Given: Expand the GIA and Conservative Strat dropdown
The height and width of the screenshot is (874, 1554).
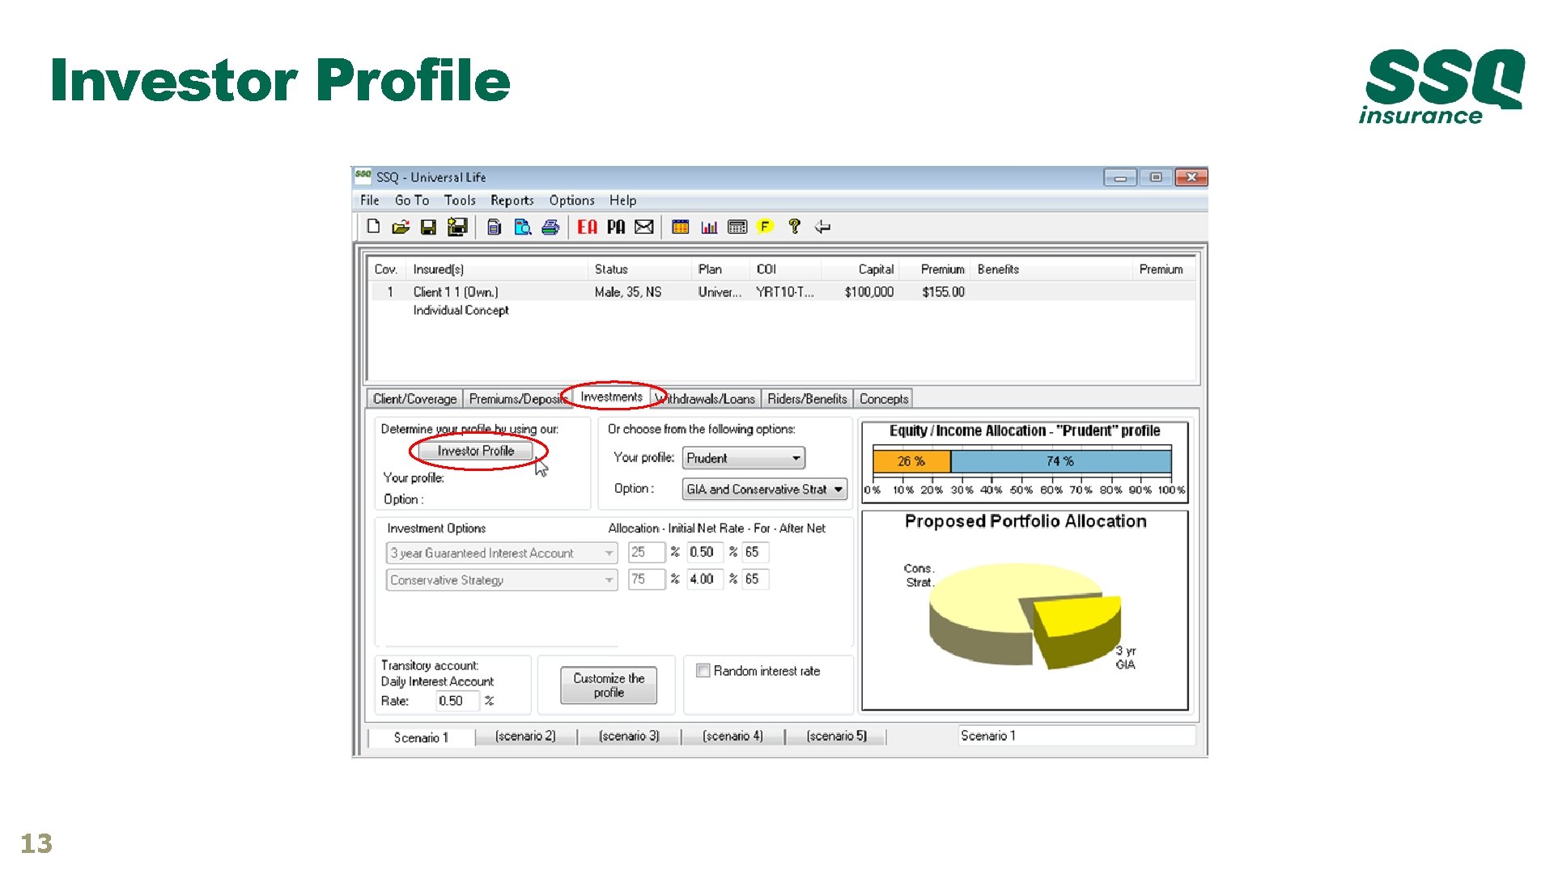Looking at the screenshot, I should 765,489.
